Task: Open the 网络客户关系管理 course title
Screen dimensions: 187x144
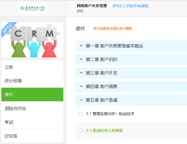Action: click(x=92, y=6)
